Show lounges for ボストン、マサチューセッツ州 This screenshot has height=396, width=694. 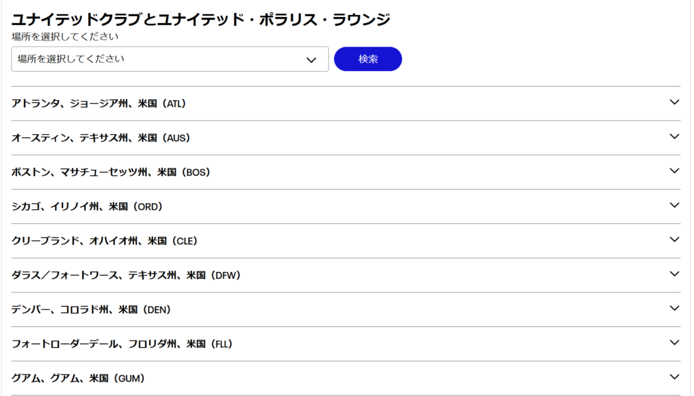[x=111, y=173]
